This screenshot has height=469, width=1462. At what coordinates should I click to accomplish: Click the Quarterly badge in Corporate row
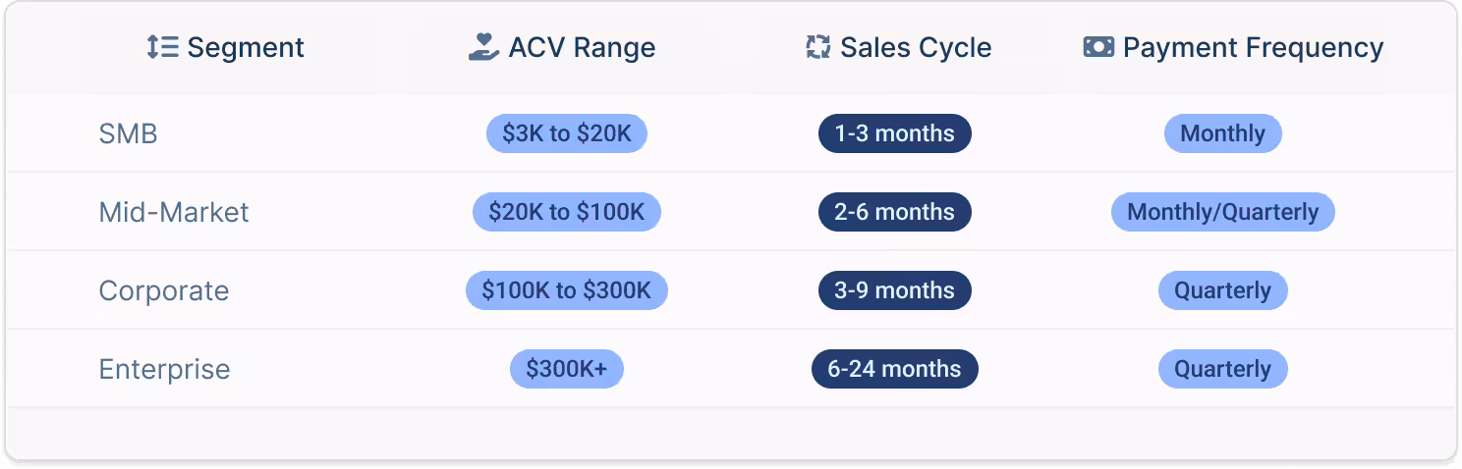(1223, 290)
